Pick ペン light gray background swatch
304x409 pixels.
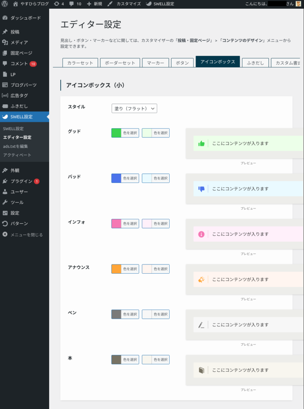pos(147,314)
